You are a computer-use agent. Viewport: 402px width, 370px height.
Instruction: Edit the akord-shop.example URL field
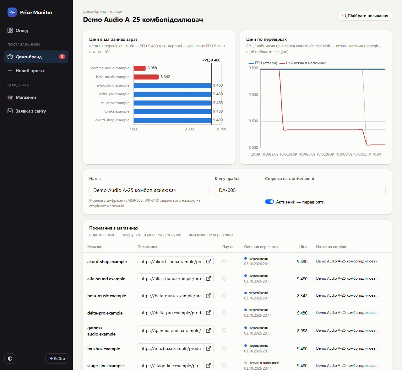click(x=171, y=262)
